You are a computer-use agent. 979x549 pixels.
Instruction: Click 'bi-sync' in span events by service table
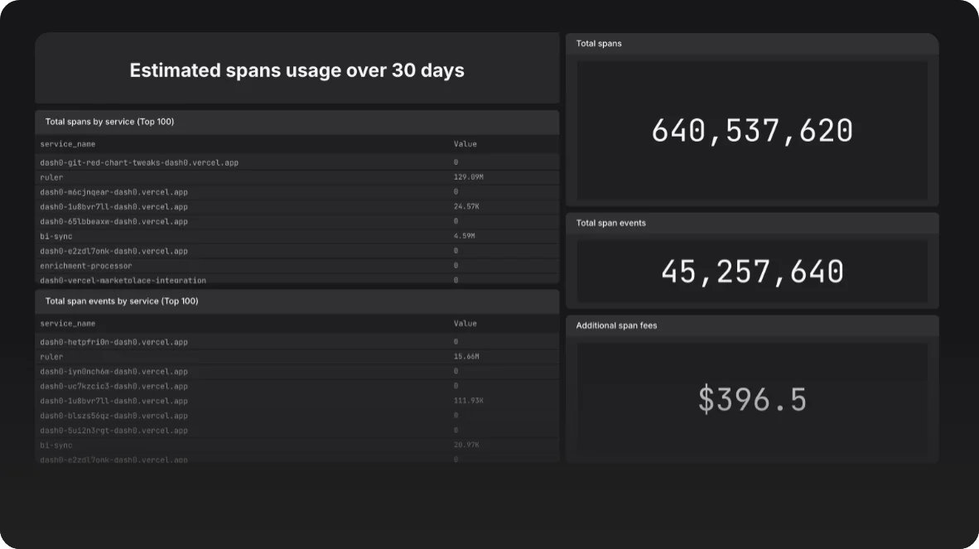56,445
